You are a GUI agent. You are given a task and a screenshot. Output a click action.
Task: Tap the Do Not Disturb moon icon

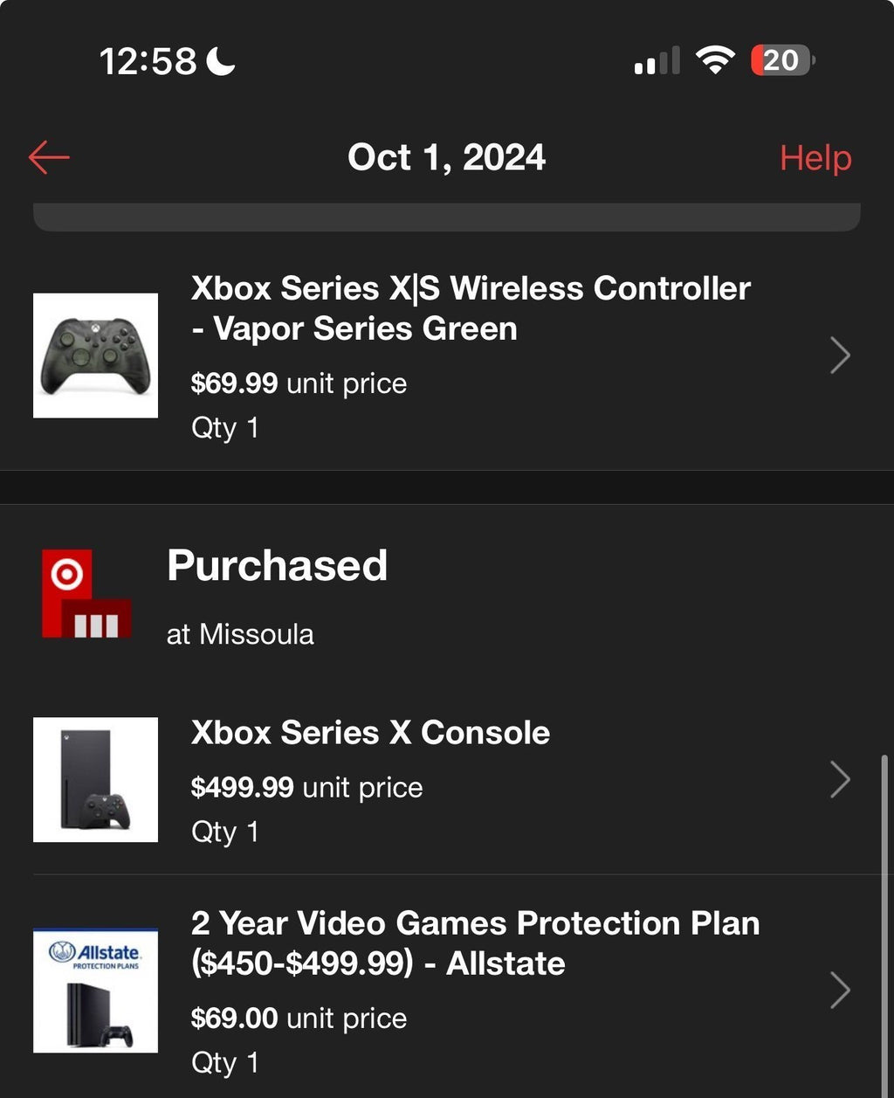point(221,60)
